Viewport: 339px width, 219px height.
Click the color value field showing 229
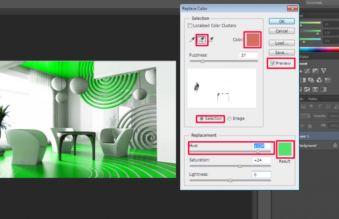coord(331,33)
